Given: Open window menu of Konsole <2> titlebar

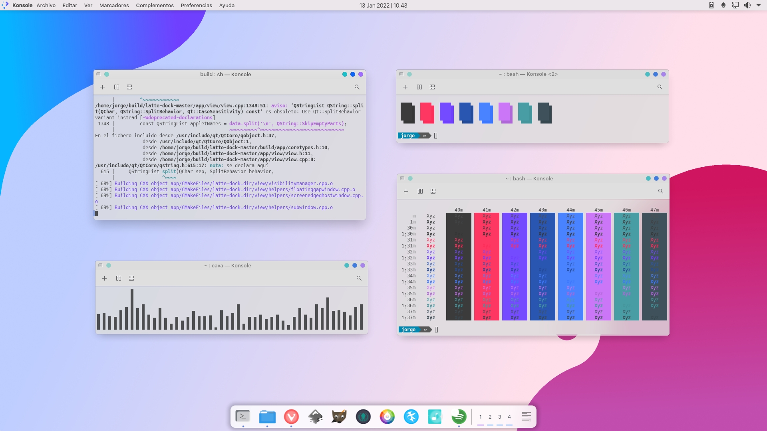Looking at the screenshot, I should point(401,74).
